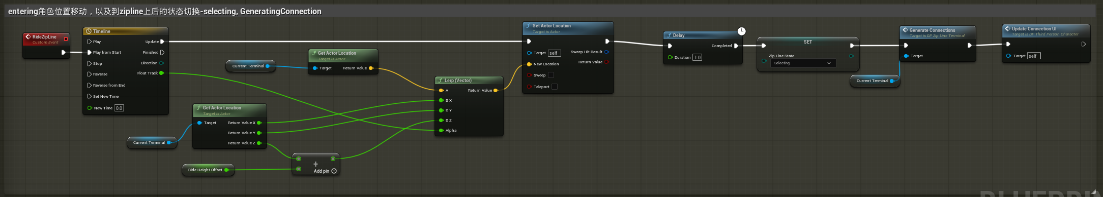Click the Add pin button on Add node
Viewport: 1103px width, 197px height.
pos(325,171)
